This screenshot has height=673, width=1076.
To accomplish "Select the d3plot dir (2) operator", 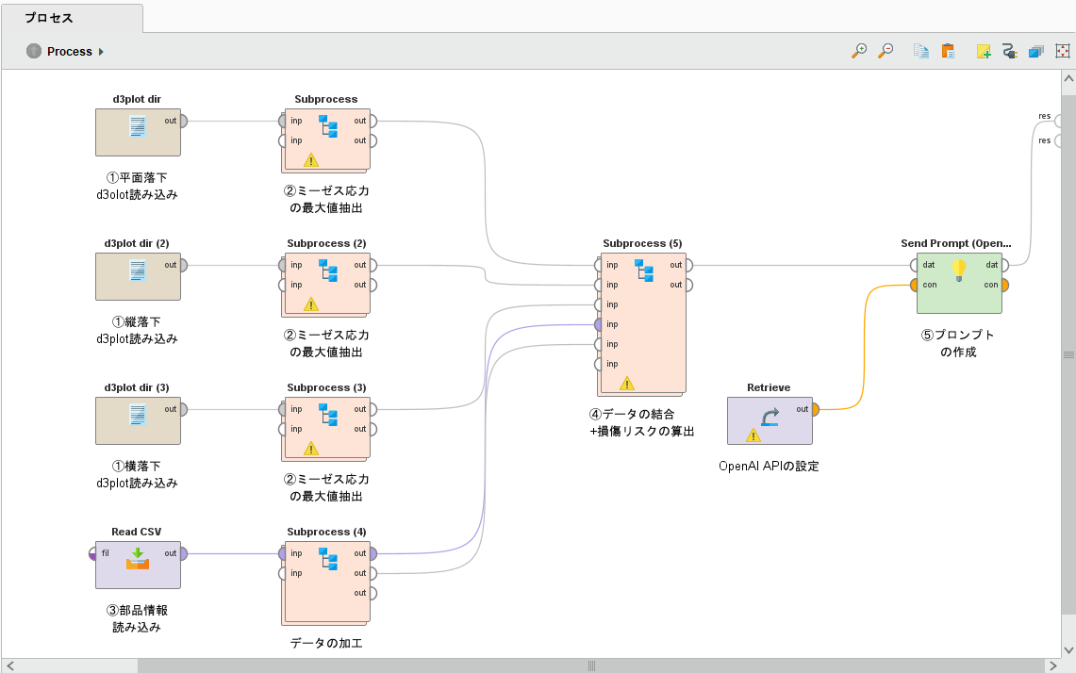I will click(138, 276).
